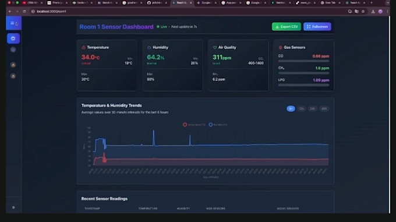Screen dimensions: 396x222
Task: Bookmark this page with the star icon
Action: coord(363,12)
